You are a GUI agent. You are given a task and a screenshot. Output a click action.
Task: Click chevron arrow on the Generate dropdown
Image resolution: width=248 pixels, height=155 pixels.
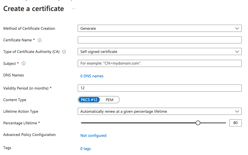(237, 29)
